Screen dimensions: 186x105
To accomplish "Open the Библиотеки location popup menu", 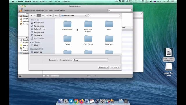I will point(74,15).
